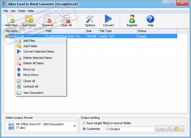Click the Add Folder toolbar icon
The image size is (191, 138).
click(29, 19)
